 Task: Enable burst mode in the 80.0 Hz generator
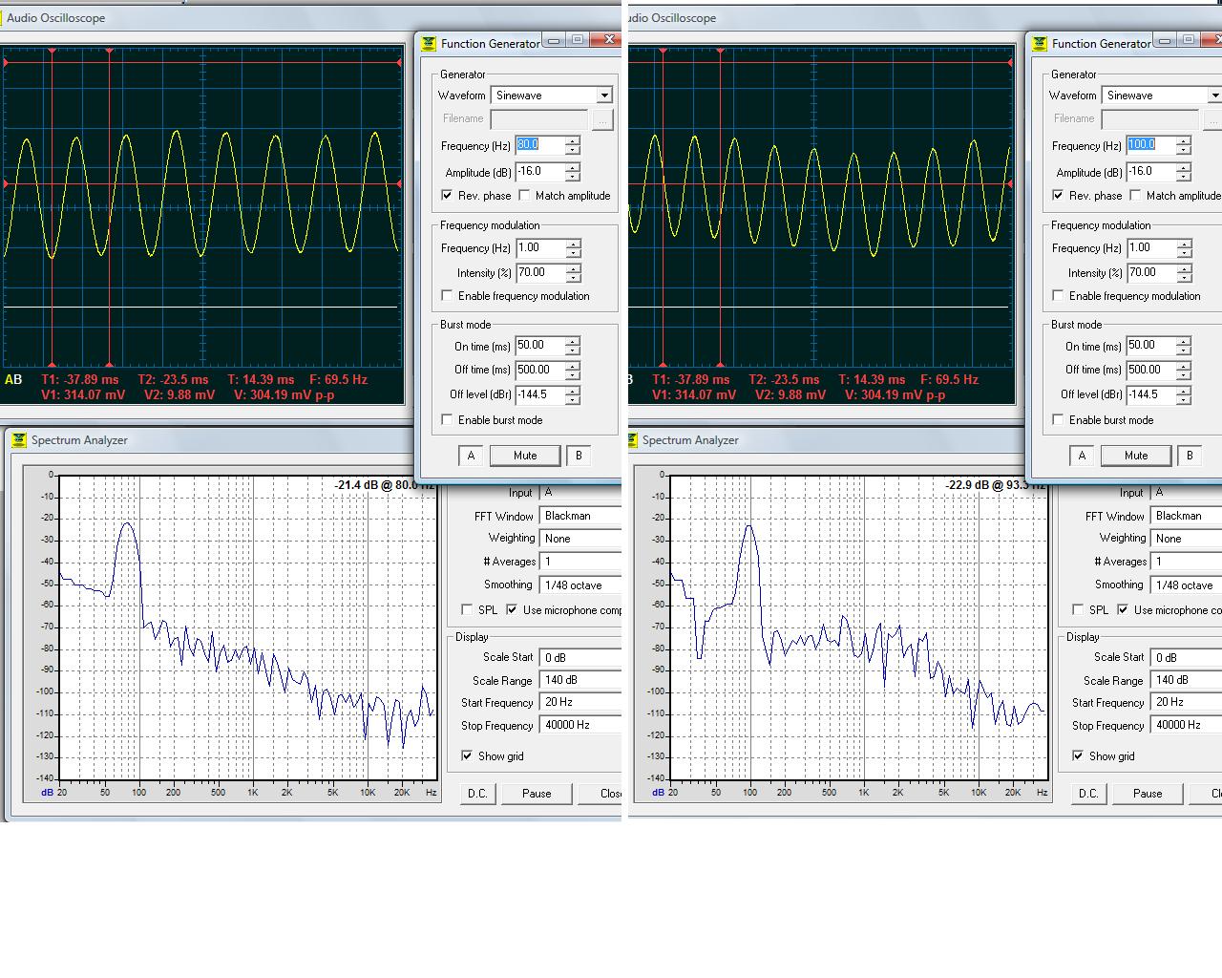coord(447,420)
